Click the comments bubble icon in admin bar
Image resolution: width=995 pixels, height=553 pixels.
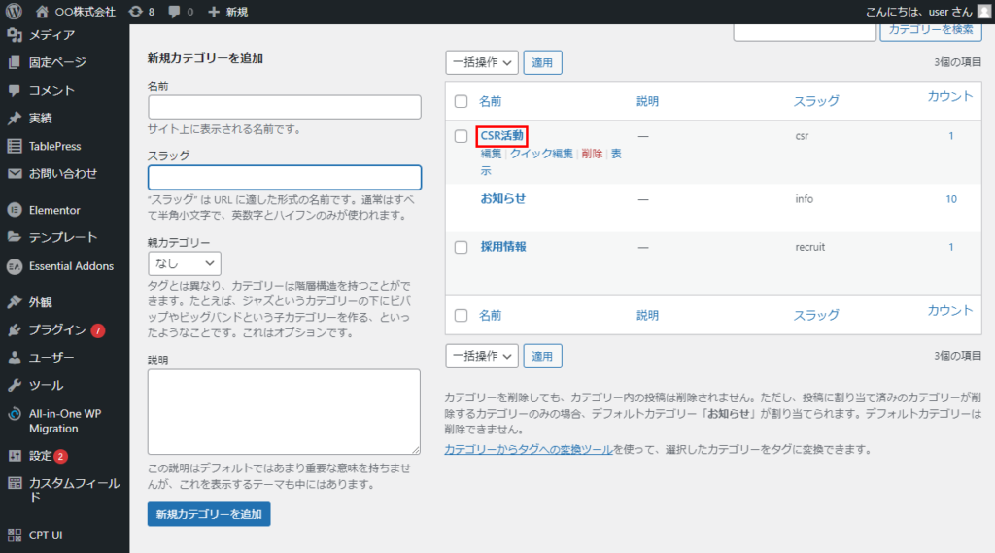[x=173, y=12]
